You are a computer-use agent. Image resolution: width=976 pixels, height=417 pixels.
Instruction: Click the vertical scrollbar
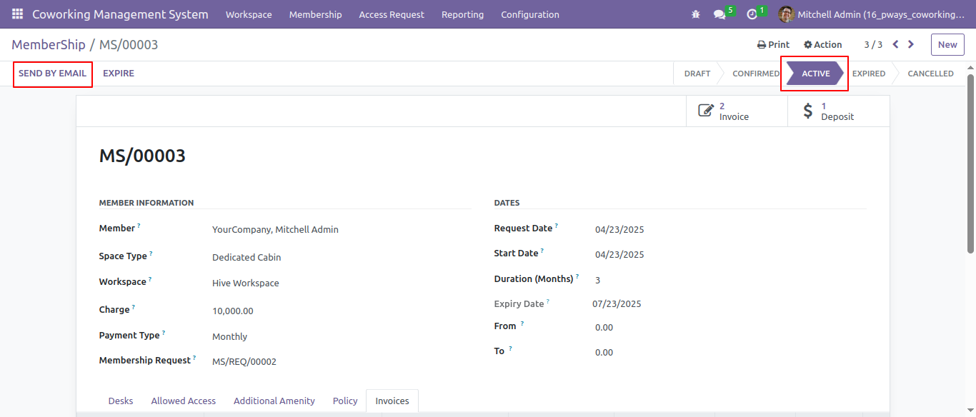[x=970, y=164]
